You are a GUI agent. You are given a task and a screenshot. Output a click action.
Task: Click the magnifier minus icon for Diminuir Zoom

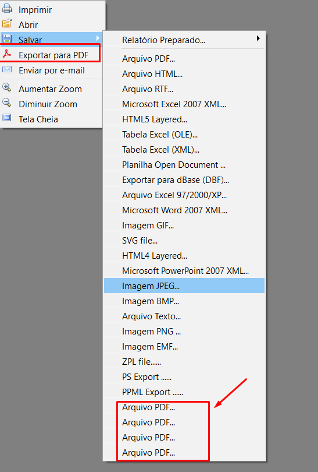point(7,103)
